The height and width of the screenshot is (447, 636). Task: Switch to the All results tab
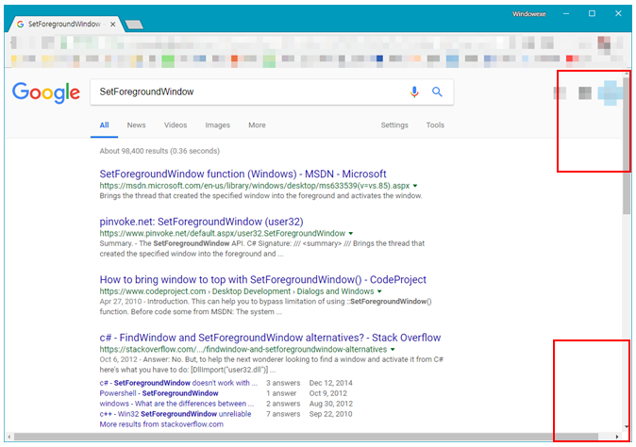click(x=104, y=125)
